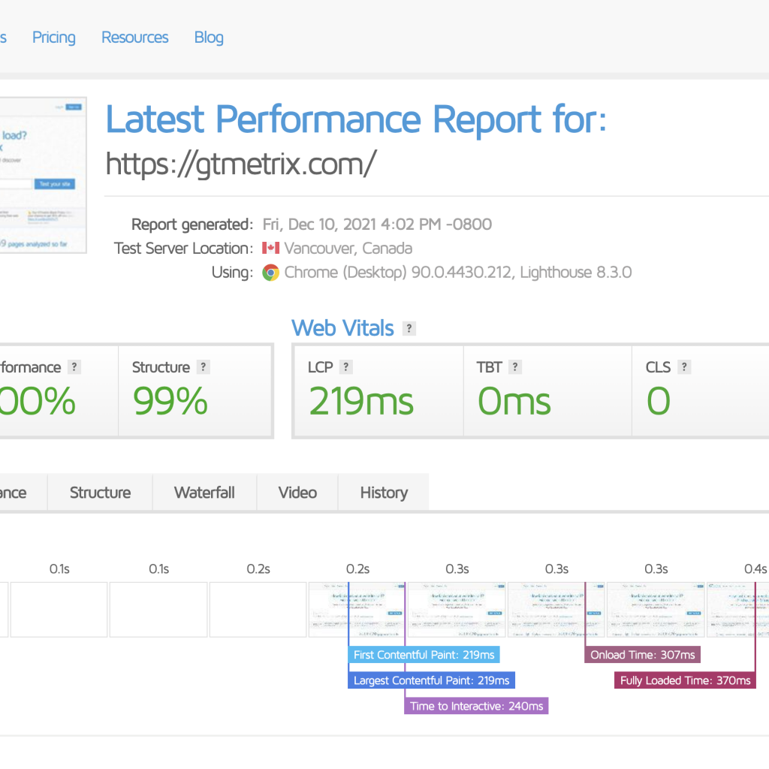The width and height of the screenshot is (769, 769).
Task: Click the 219ms LCP value
Action: (x=361, y=401)
